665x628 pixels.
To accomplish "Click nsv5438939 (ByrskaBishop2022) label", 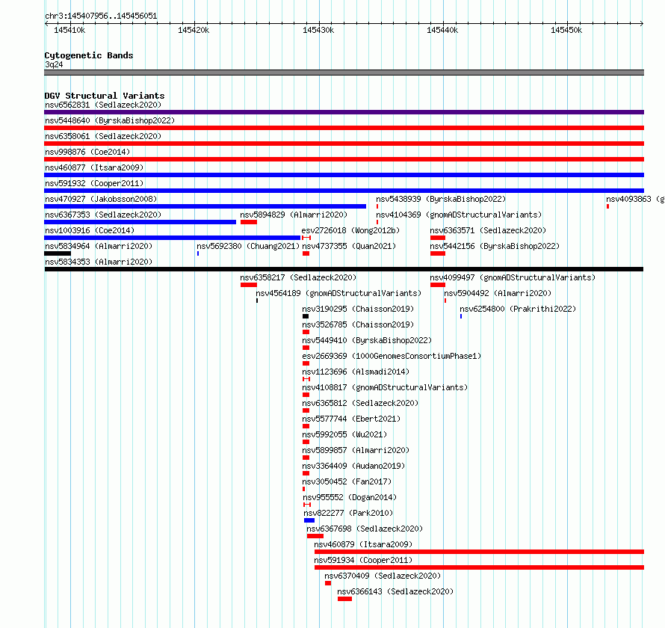I will pyautogui.click(x=441, y=199).
